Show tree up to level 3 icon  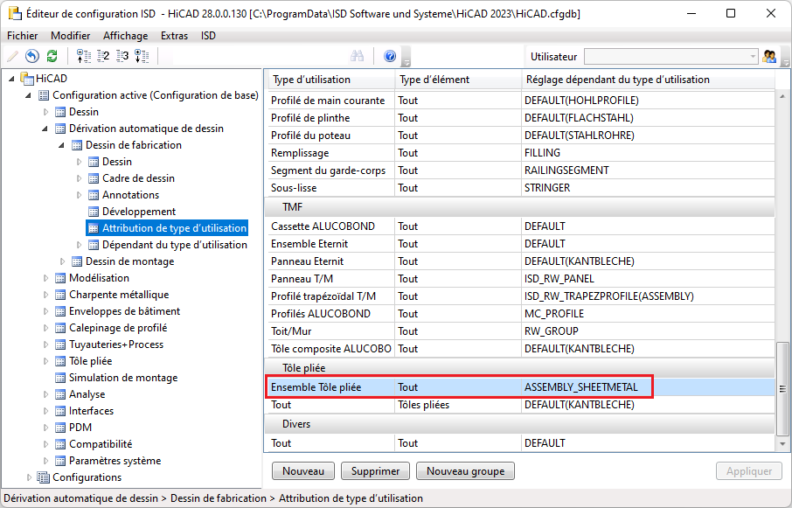pyautogui.click(x=122, y=56)
